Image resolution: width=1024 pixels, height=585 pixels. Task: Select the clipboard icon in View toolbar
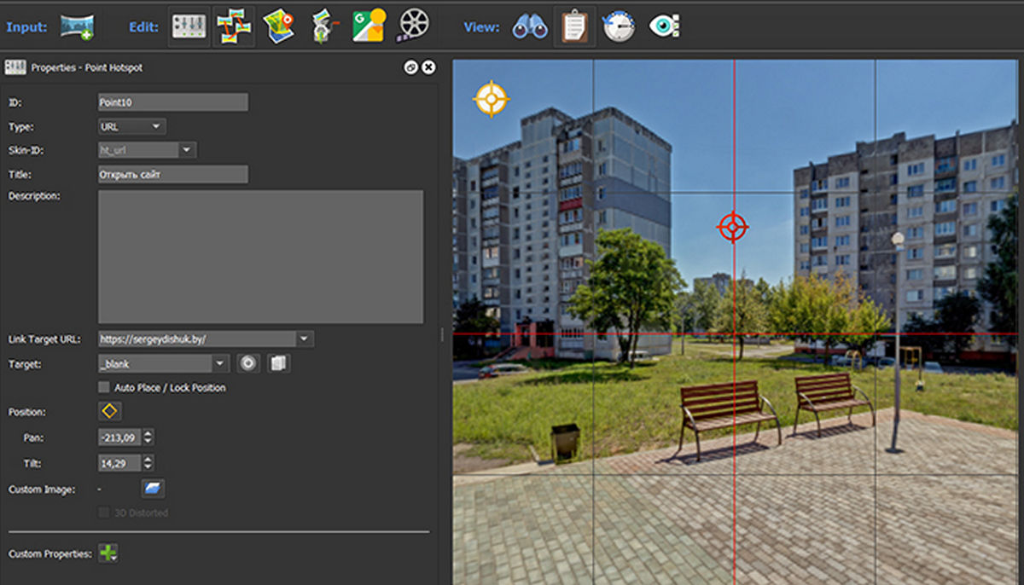(574, 26)
